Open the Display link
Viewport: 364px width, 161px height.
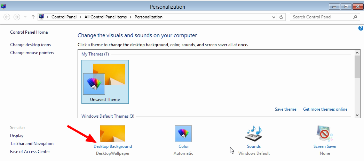[17, 136]
